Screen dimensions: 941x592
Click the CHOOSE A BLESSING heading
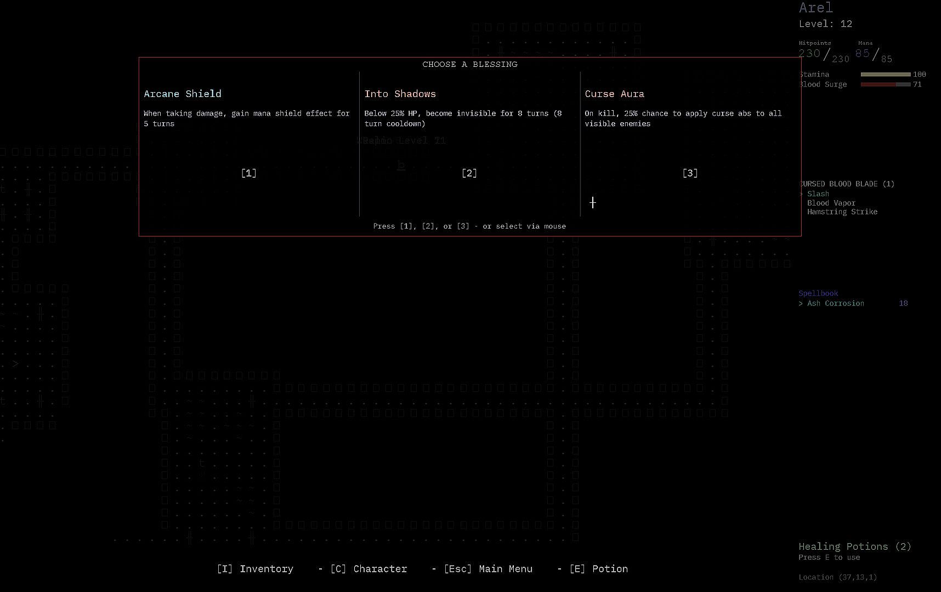click(x=470, y=64)
